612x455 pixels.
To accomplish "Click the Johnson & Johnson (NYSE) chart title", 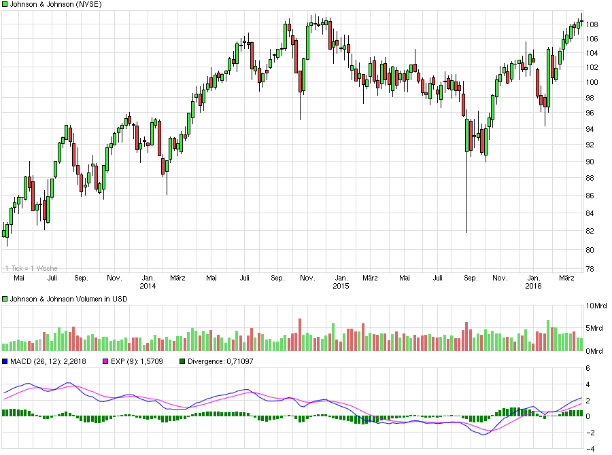I will [56, 4].
